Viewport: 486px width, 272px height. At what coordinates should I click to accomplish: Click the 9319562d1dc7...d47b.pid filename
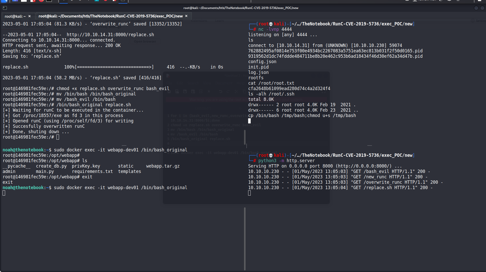coord(335,56)
